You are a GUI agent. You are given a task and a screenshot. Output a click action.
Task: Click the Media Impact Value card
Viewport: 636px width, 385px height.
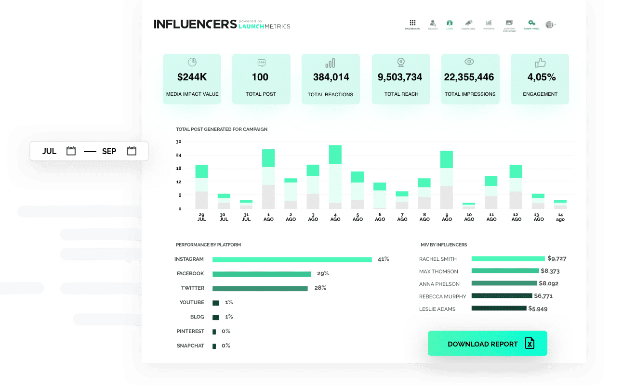192,79
